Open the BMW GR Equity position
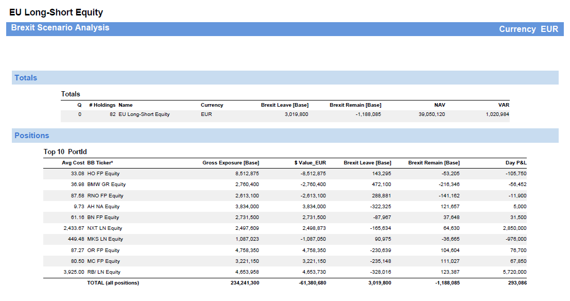Screen dimensions: 570x301 coord(107,185)
